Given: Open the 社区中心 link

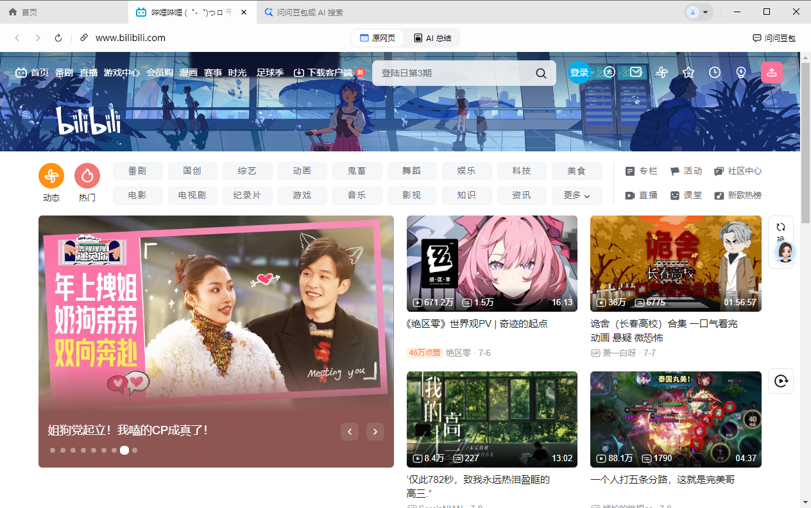Looking at the screenshot, I should coord(738,171).
